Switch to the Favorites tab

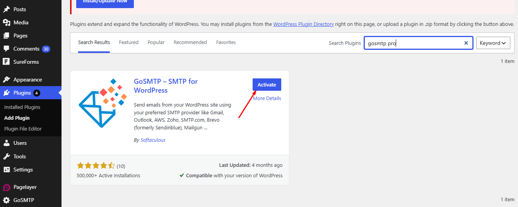226,42
